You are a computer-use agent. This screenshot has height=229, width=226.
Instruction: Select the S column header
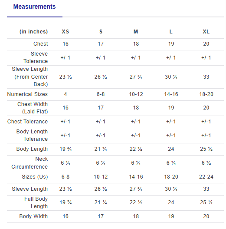[x=101, y=32]
